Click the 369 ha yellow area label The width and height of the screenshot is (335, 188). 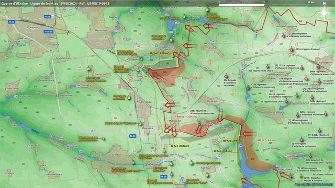coord(232,140)
